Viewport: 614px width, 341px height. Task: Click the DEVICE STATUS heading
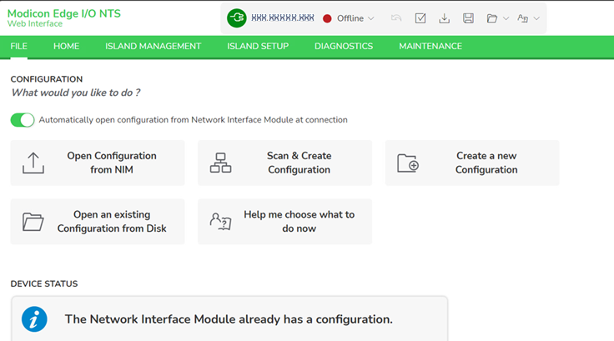[x=44, y=283]
